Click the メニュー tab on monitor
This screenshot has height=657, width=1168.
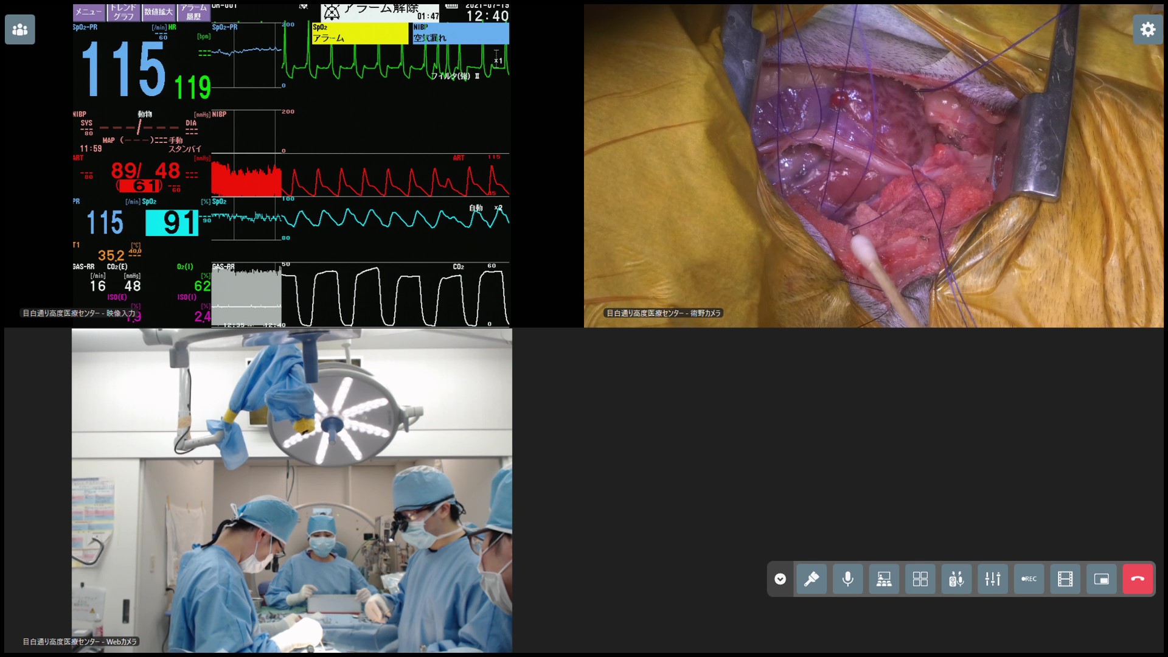[x=89, y=12]
